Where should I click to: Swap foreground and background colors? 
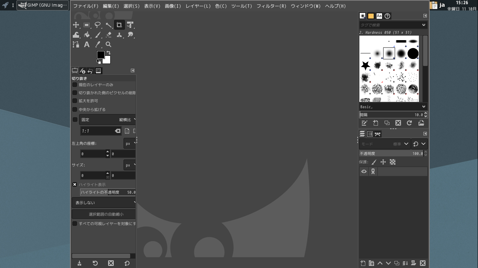108,53
